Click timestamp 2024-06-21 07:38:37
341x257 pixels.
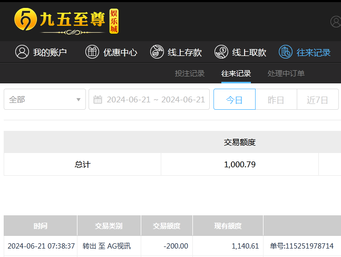[41, 246]
